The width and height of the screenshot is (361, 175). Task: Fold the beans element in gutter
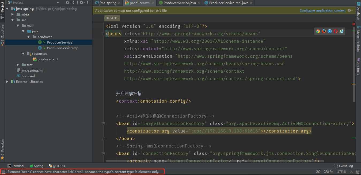(103, 34)
